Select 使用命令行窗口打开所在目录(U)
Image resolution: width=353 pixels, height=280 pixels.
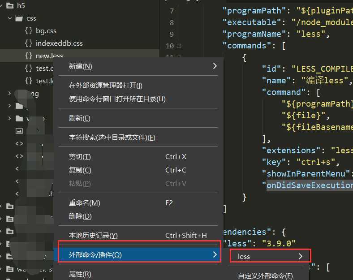point(138,99)
